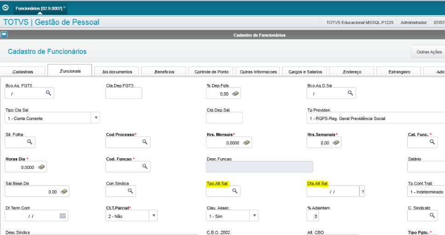Click the Hrs. Mensais value 0,0000
The width and height of the screenshot is (445, 235).
(232, 143)
